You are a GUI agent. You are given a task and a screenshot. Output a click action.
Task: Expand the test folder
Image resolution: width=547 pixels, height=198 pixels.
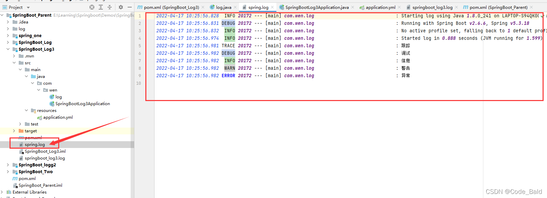[20, 124]
